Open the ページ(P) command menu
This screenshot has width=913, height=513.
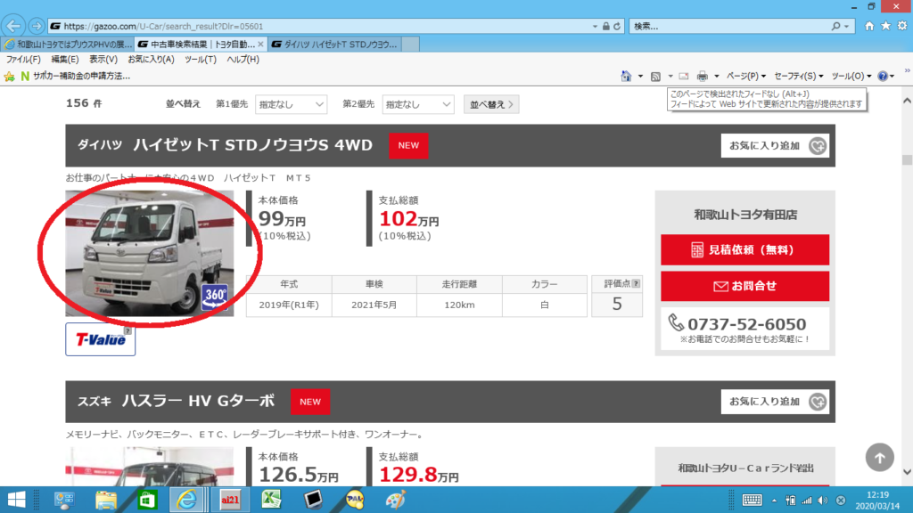coord(746,77)
